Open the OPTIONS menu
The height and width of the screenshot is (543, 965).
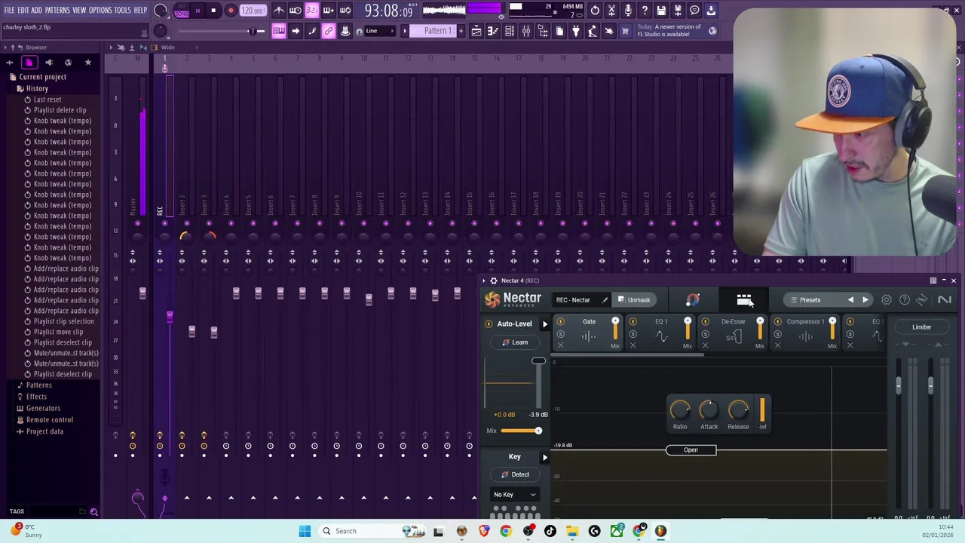pos(100,11)
